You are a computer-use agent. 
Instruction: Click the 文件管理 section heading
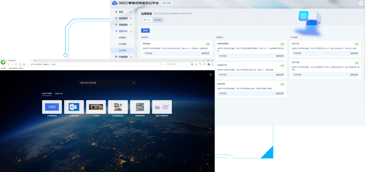[294, 37]
